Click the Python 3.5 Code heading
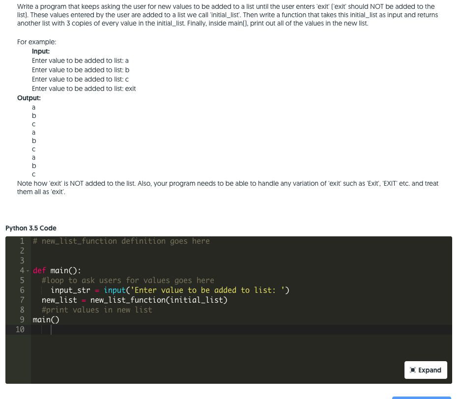462x399 pixels. coord(31,228)
